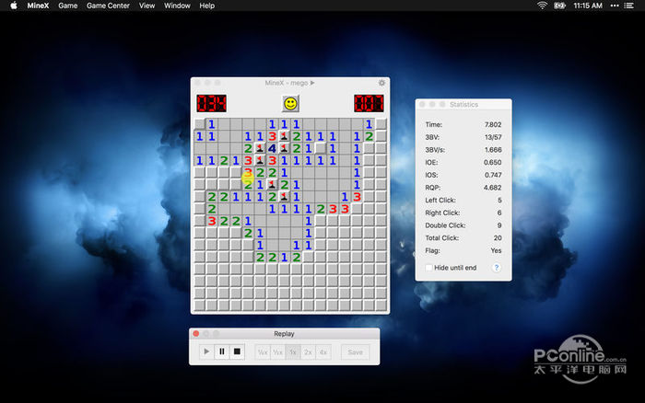
Task: Click the lone covered cell among the 1s
Action: [321, 148]
